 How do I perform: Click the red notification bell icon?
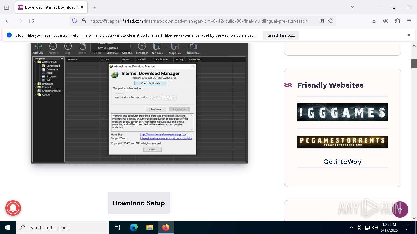(13, 208)
